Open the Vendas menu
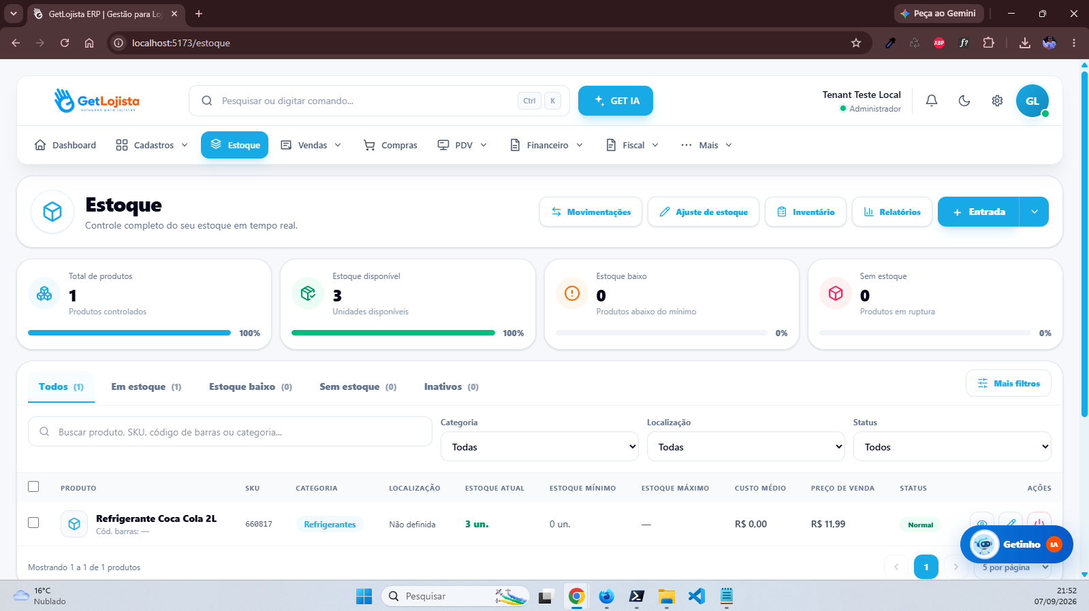The width and height of the screenshot is (1089, 611). 311,145
